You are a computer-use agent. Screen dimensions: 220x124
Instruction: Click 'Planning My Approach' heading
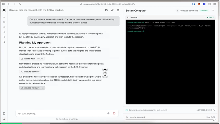[35, 43]
